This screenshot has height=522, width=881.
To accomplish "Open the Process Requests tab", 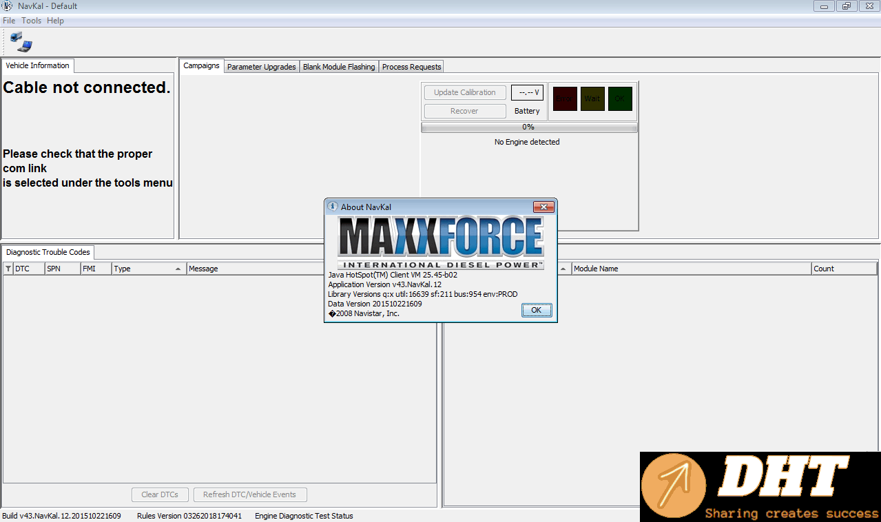I will click(x=411, y=67).
